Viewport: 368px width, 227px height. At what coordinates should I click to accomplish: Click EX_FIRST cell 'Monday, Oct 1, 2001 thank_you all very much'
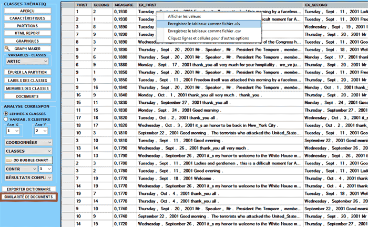[220, 95]
